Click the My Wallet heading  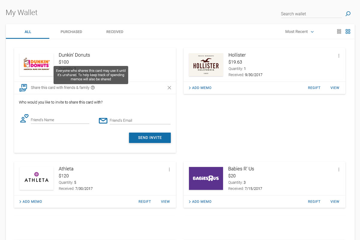[x=22, y=13]
